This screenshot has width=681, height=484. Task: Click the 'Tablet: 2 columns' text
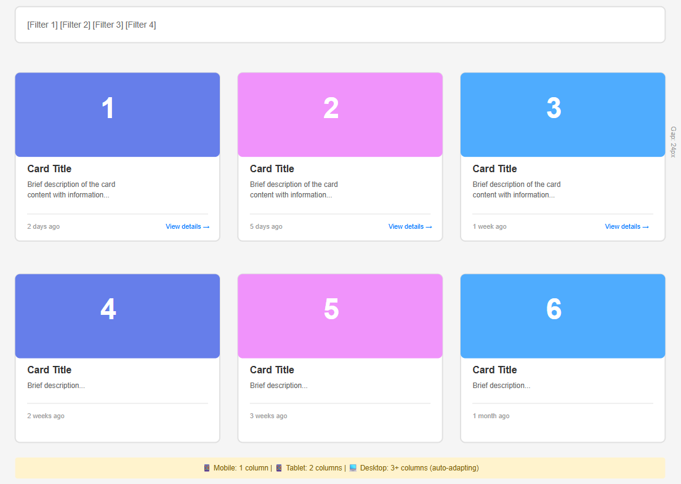coord(314,468)
